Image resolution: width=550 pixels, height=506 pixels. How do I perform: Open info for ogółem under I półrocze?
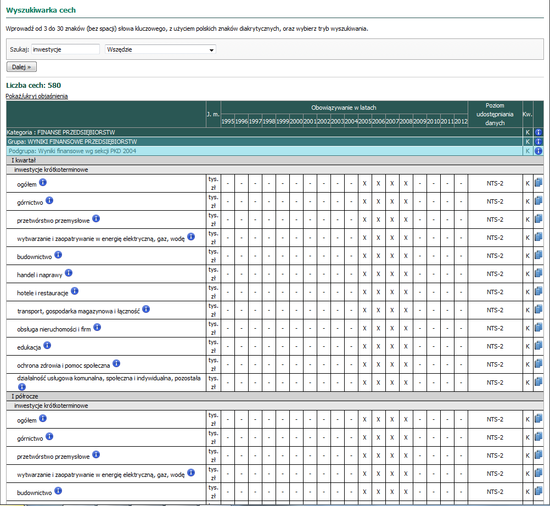pos(43,418)
